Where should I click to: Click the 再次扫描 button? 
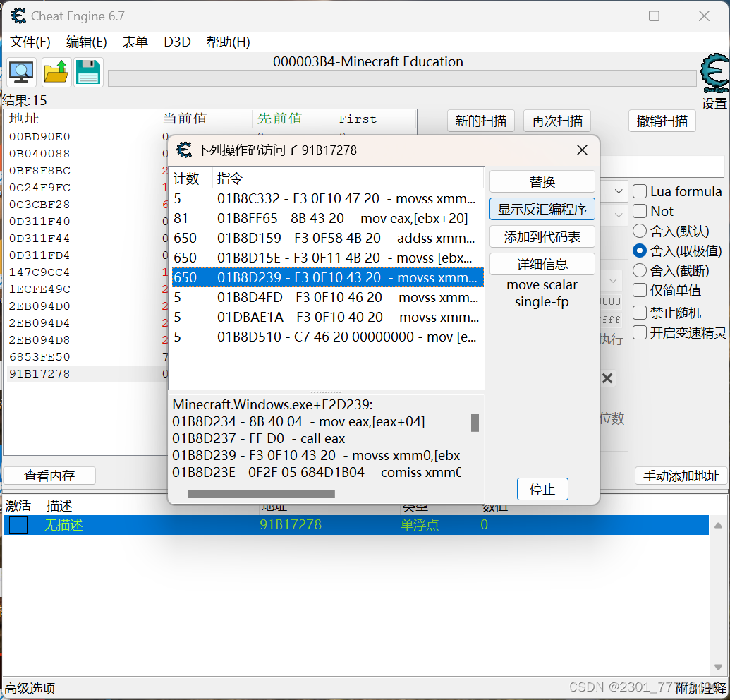pos(556,121)
